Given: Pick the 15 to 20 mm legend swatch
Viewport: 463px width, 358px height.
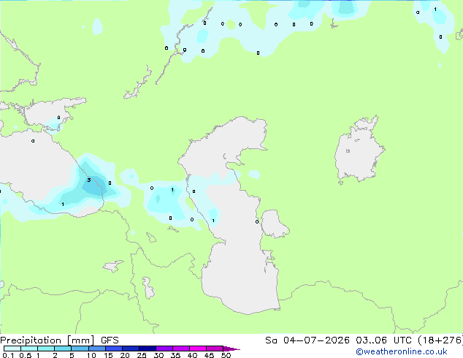Looking at the screenshot, I should click(114, 349).
